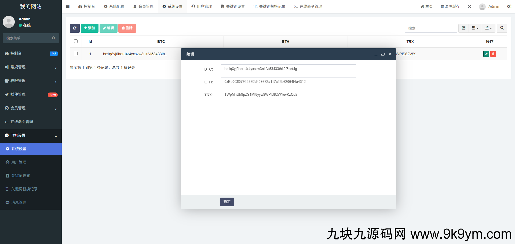Expand the 常规管理 sidebar menu
The image size is (515, 244).
(x=31, y=67)
